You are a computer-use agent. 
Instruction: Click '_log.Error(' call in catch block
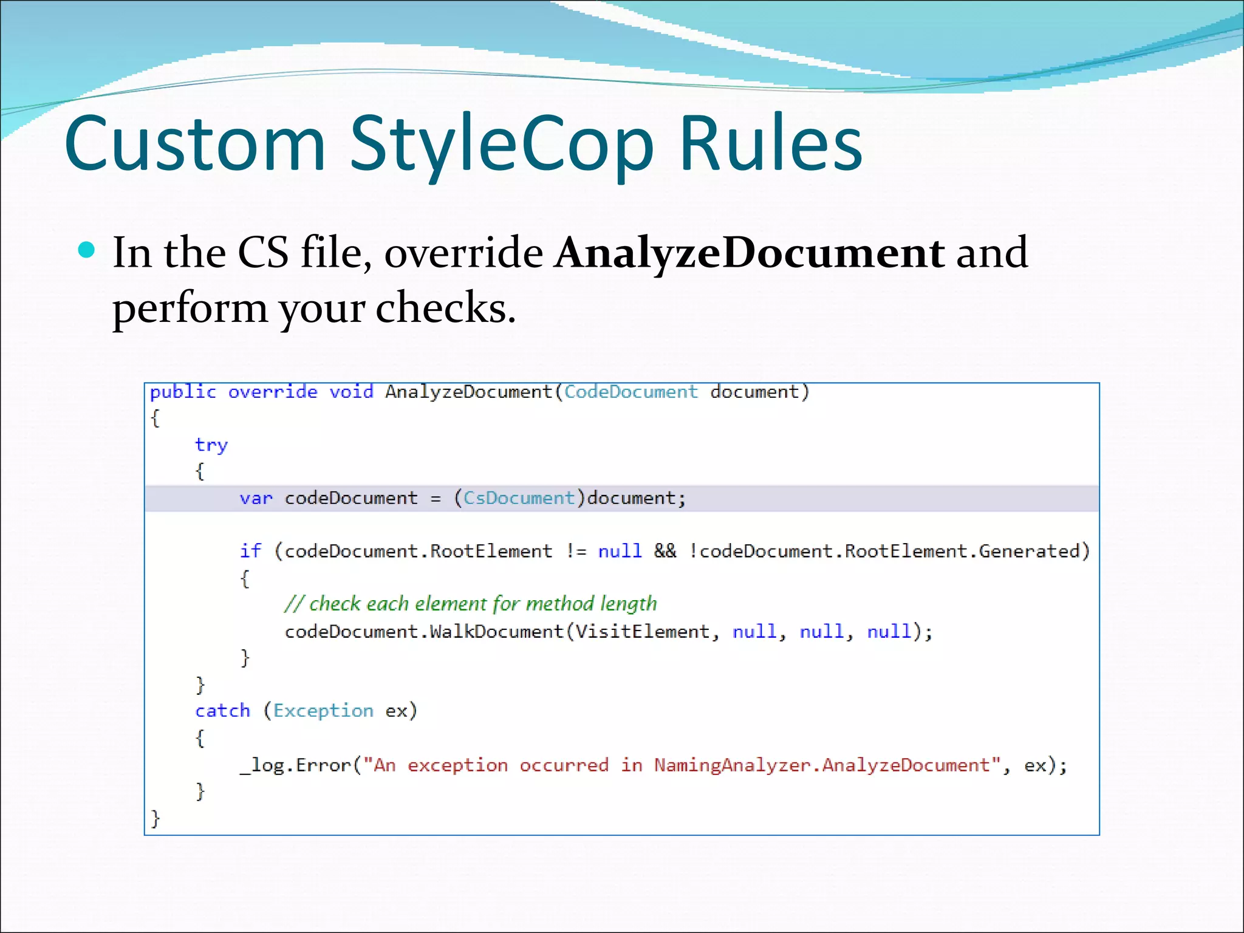(x=300, y=765)
